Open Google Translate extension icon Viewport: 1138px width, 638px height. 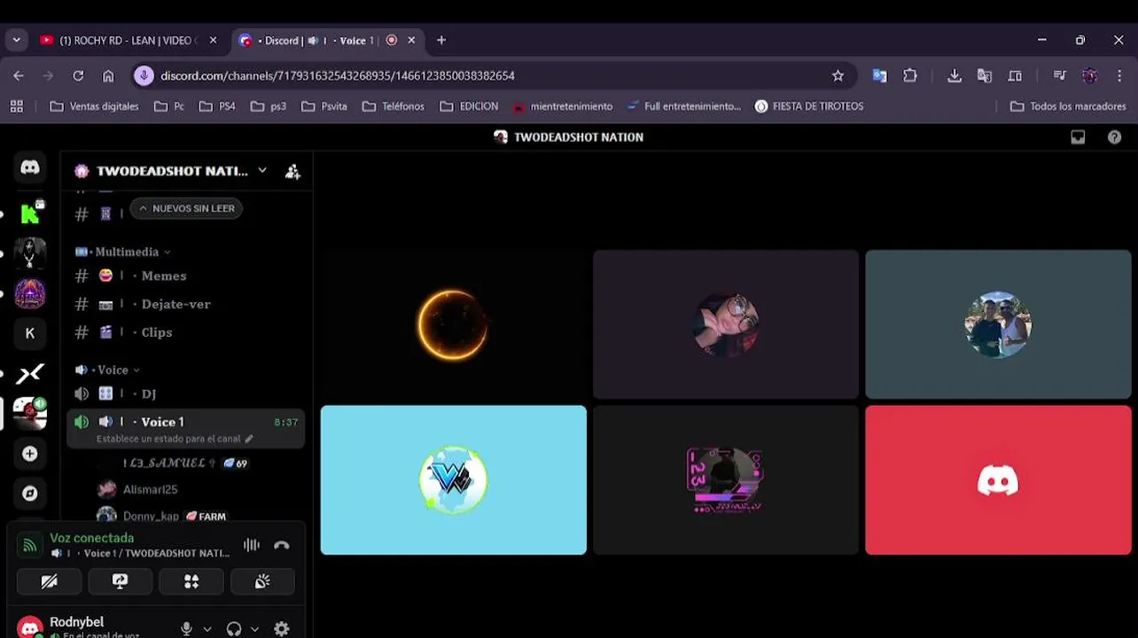[x=879, y=76]
